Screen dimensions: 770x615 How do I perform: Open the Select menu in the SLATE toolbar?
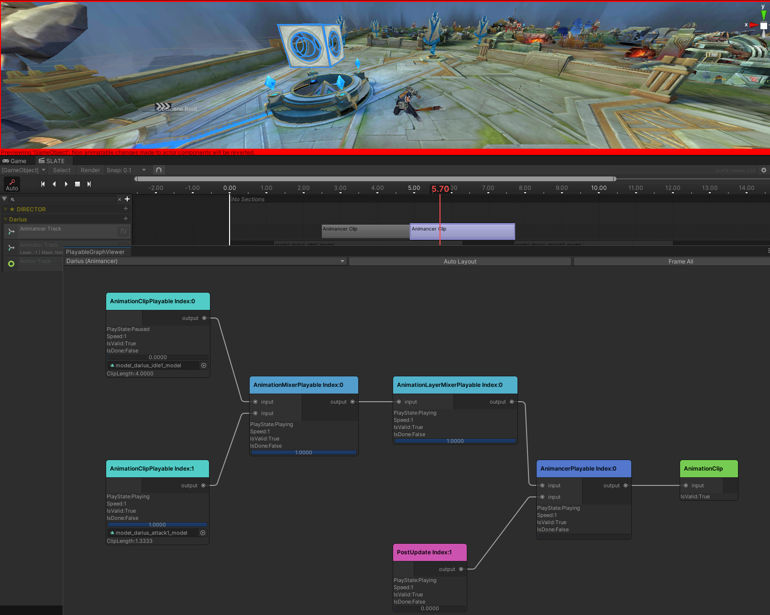[x=62, y=170]
